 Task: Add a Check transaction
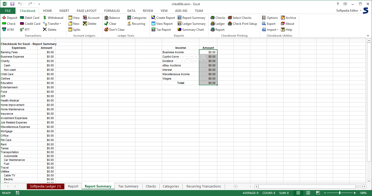(9, 24)
